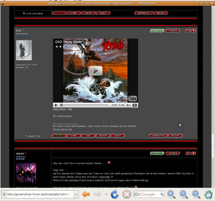
Task: Bookmark the page with the star
Action: pos(71,194)
